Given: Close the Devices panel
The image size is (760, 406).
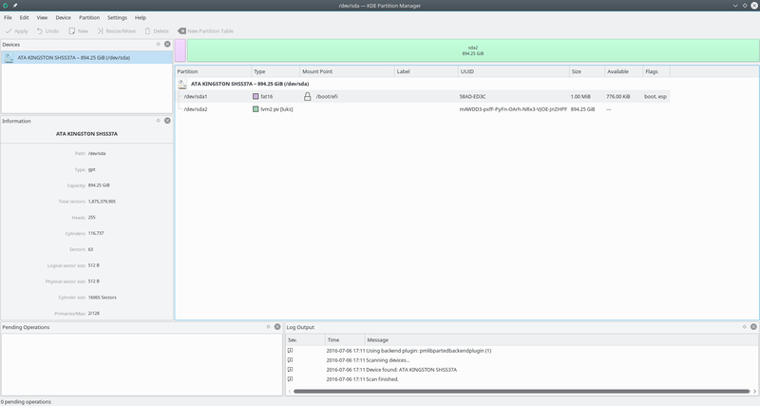Looking at the screenshot, I should 168,44.
